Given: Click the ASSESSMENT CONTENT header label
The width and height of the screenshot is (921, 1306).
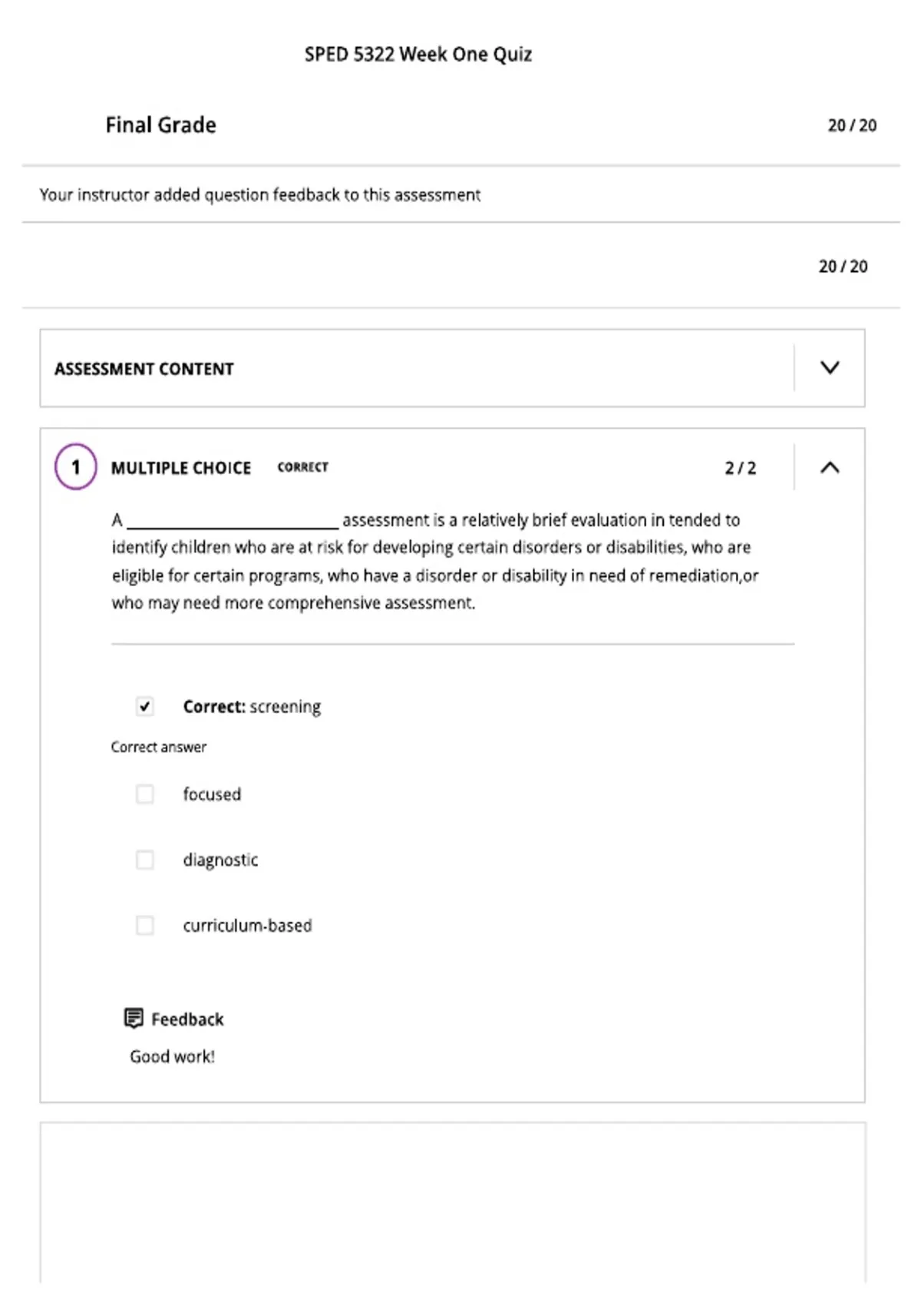Looking at the screenshot, I should tap(144, 369).
